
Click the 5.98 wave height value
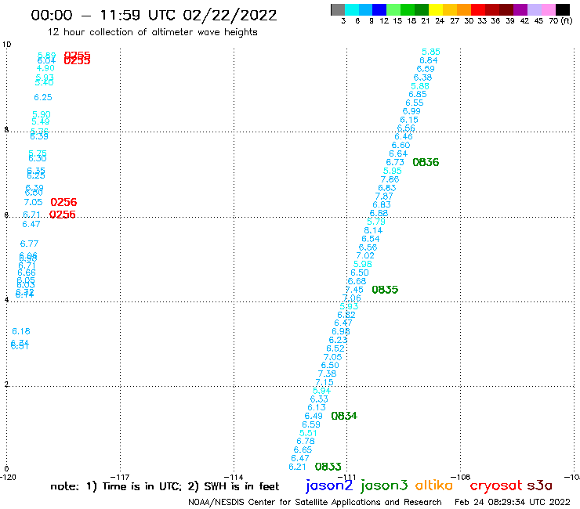pos(362,264)
